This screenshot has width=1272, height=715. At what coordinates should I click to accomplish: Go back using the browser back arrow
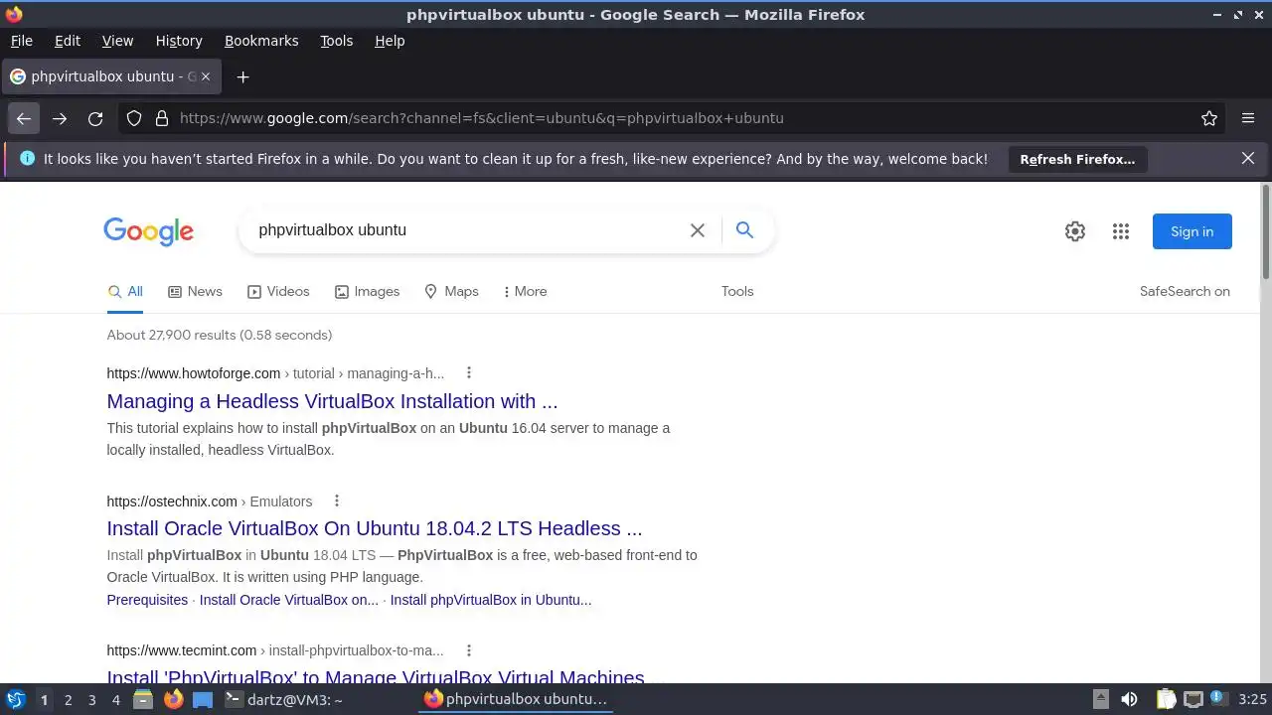click(x=24, y=118)
